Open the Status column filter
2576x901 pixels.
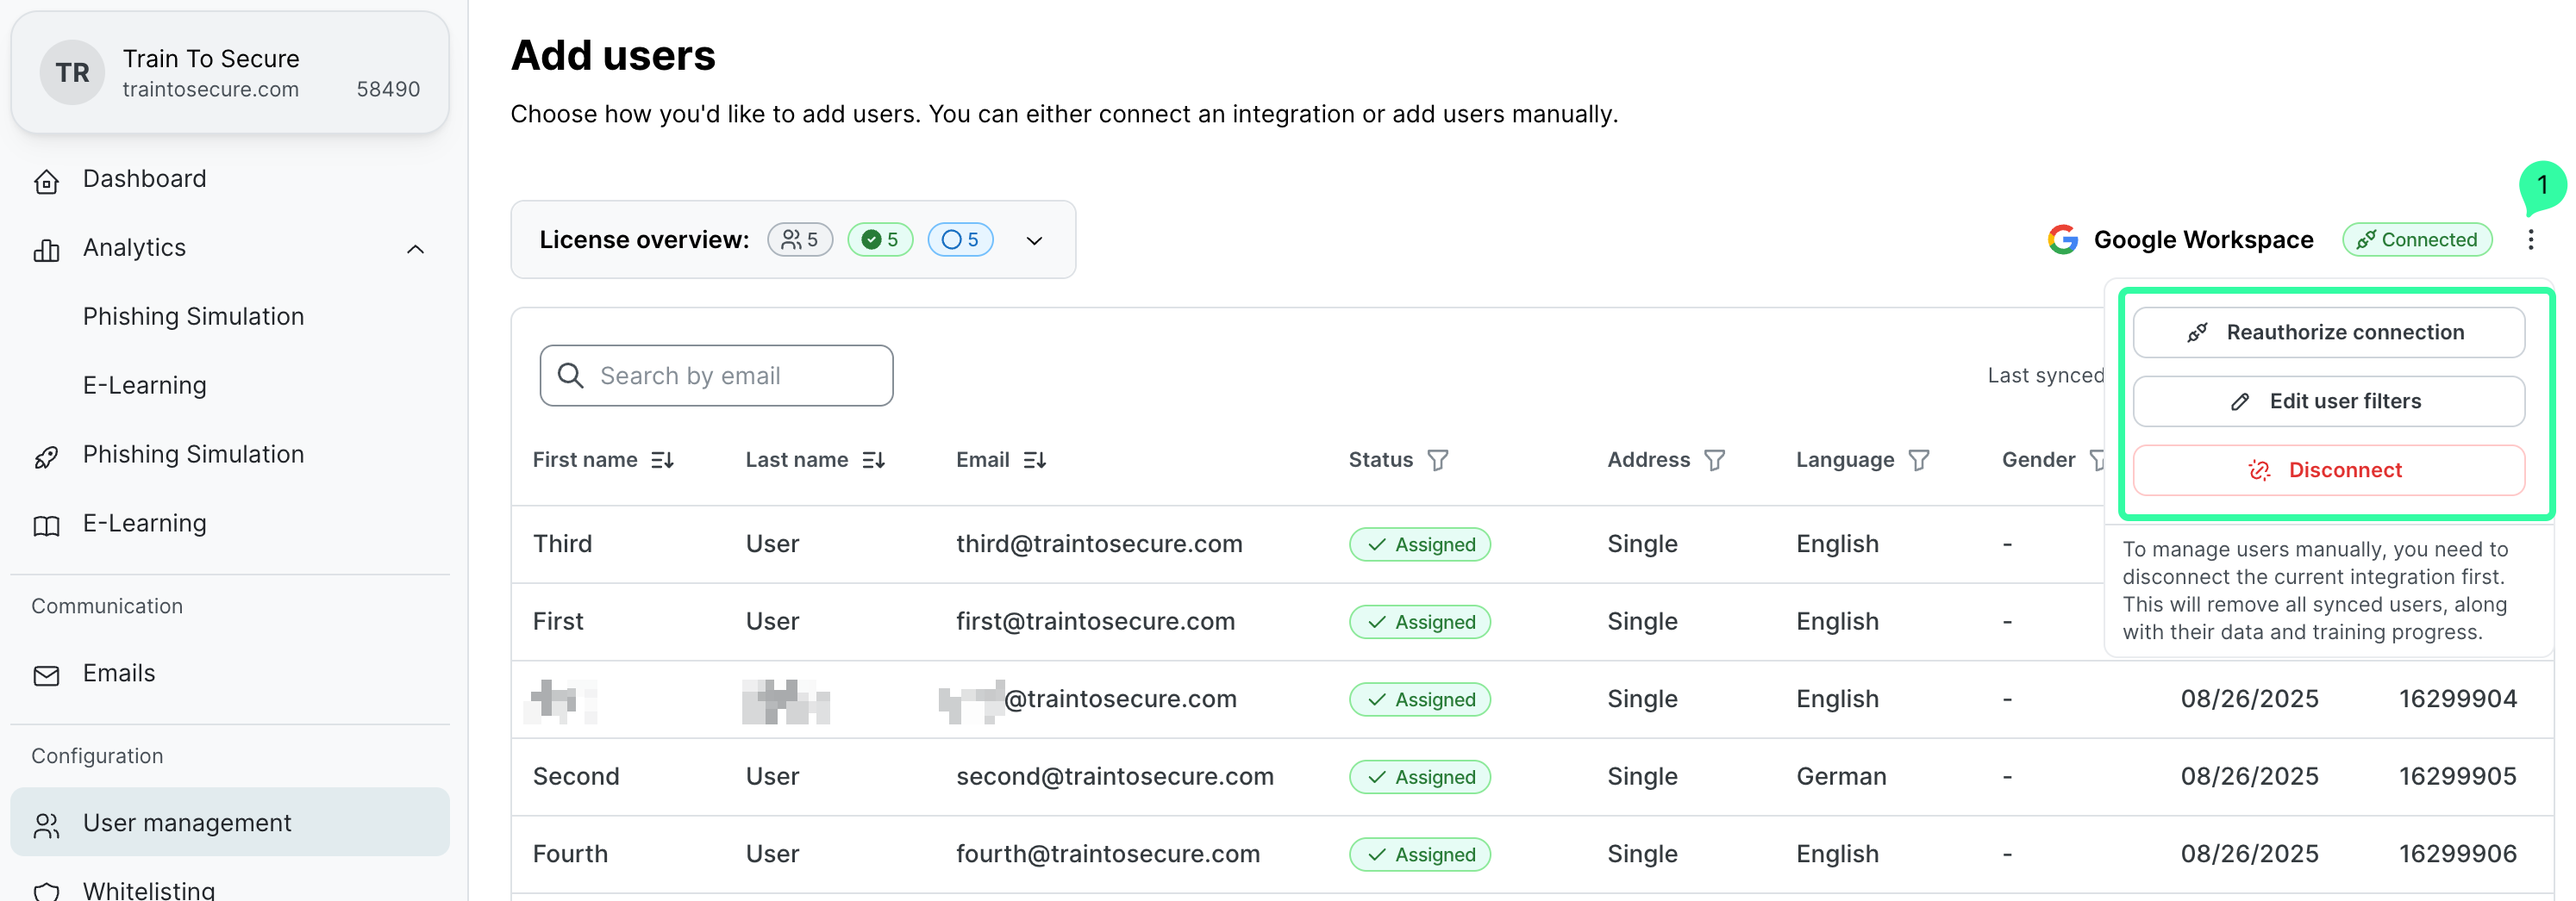pos(1437,461)
